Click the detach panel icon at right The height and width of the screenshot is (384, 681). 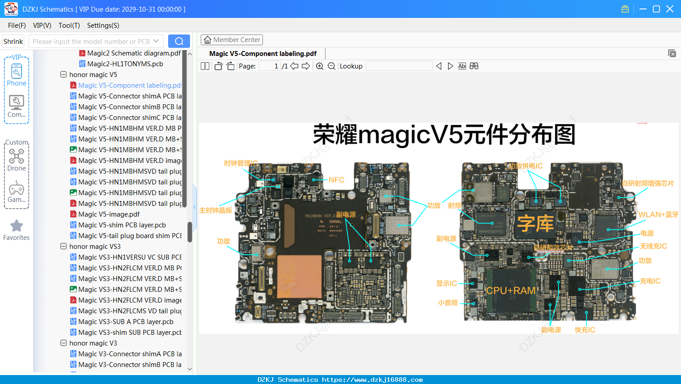click(x=672, y=53)
